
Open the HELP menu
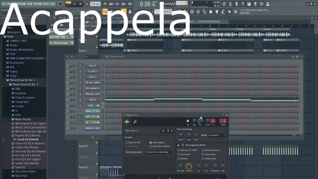point(53,4)
